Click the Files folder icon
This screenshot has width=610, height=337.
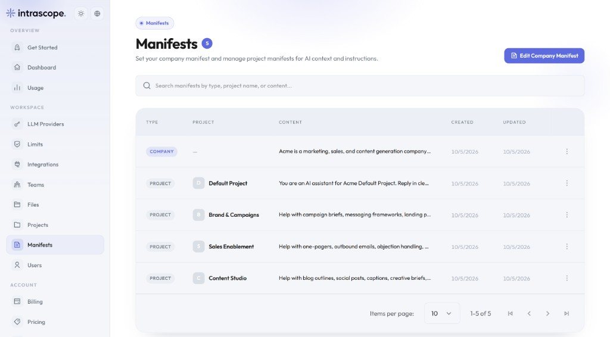(x=17, y=204)
